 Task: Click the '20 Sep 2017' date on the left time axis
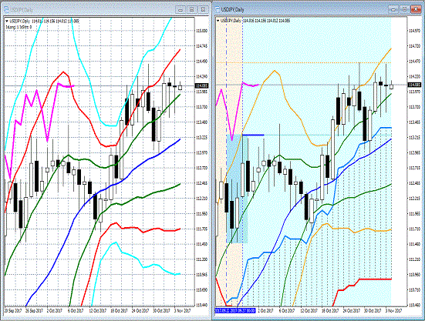(x=13, y=311)
